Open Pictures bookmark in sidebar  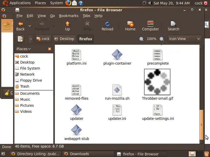(34, 105)
